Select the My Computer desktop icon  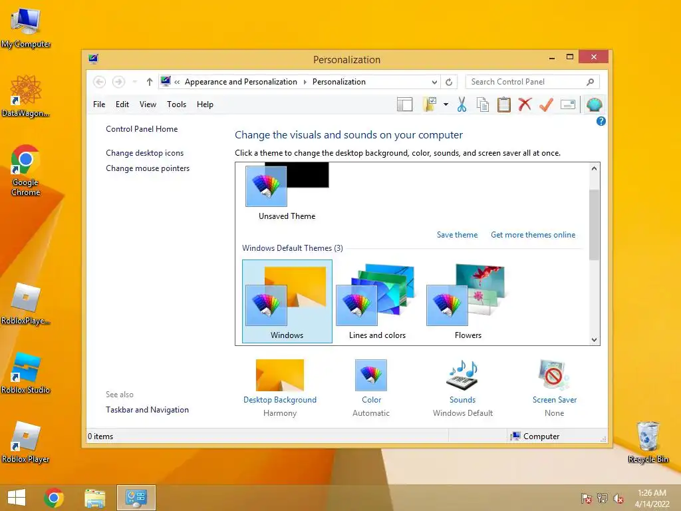[x=26, y=28]
